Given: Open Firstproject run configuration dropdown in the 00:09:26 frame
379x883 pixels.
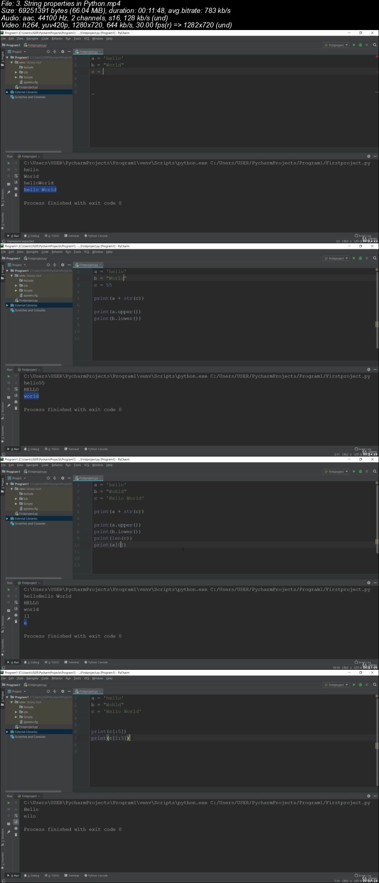Looking at the screenshot, I should [336, 685].
